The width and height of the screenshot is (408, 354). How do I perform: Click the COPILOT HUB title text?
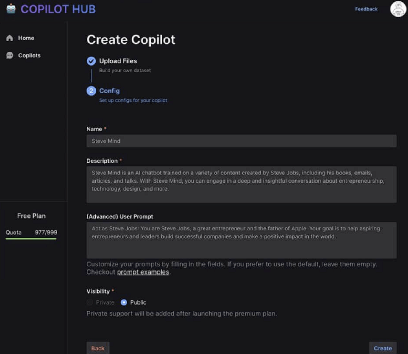[58, 9]
